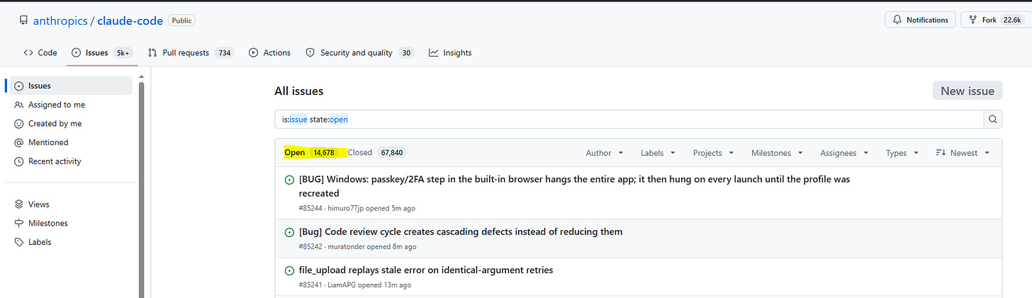Click the open status icon of the passkey issue

tap(288, 180)
